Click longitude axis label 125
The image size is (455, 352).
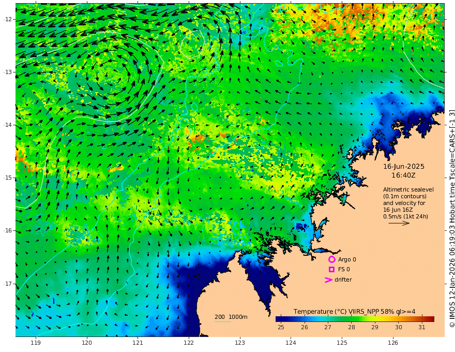click(342, 343)
